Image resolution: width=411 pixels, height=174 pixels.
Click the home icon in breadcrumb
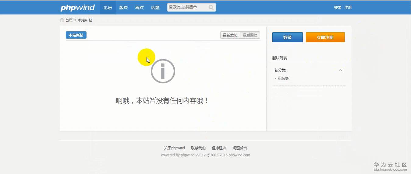tap(62, 20)
